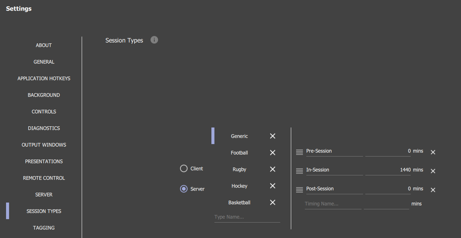This screenshot has width=461, height=238.
Task: Delete the Basketball session type
Action: [x=273, y=203]
